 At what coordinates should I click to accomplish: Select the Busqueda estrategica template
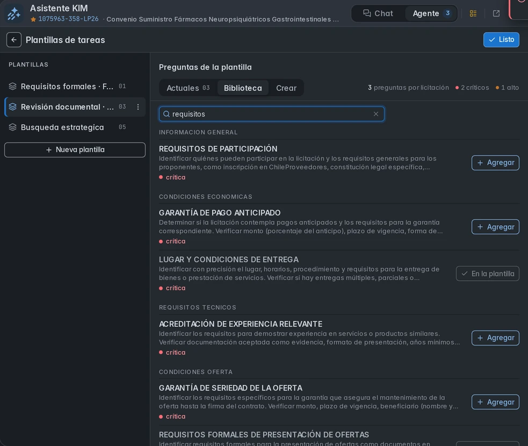coord(75,127)
